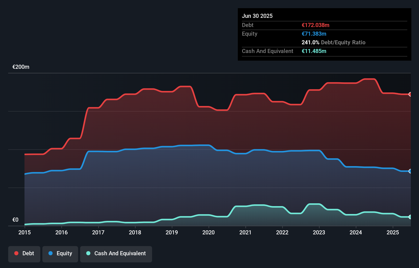The height and width of the screenshot is (268, 419).
Task: Click the blue Equity legend dot
Action: (x=51, y=253)
